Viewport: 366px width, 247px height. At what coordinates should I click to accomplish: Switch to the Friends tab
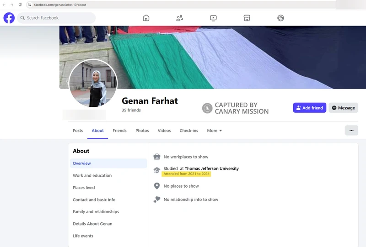[x=119, y=131]
